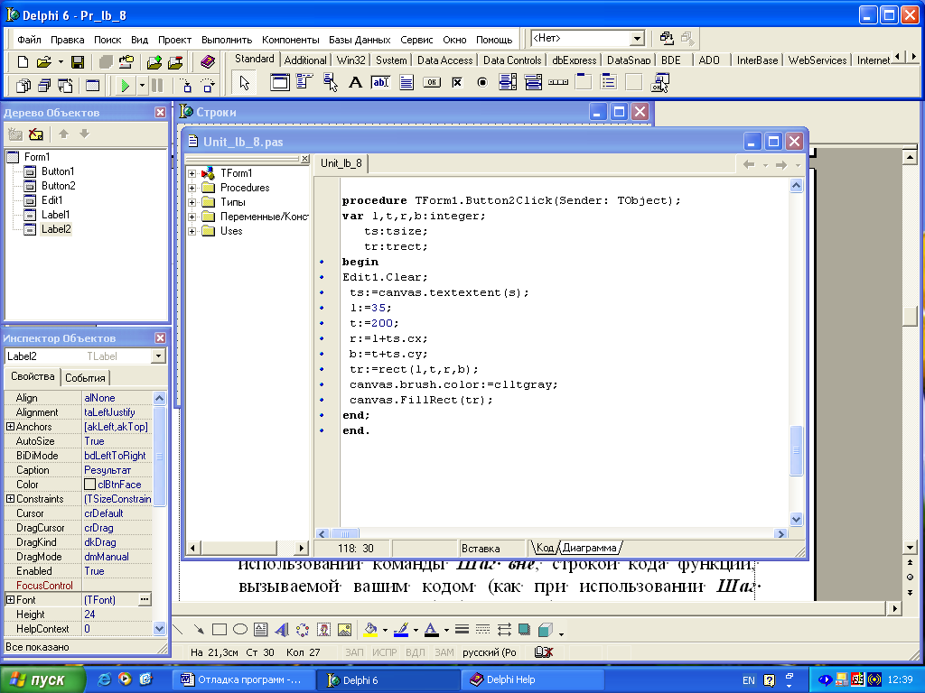Click the green Run arrow button
Image resolution: width=925 pixels, height=693 pixels.
coord(125,86)
